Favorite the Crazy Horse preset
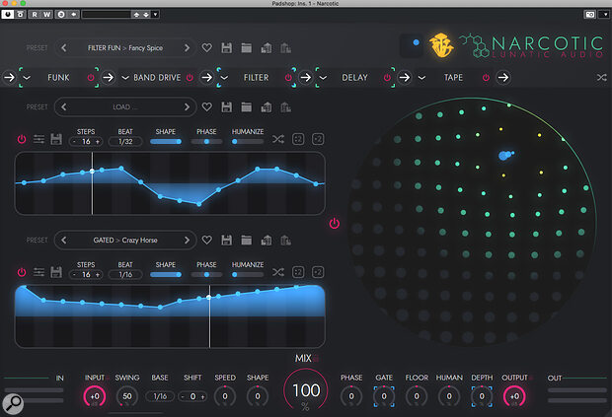The width and height of the screenshot is (612, 417). 207,241
